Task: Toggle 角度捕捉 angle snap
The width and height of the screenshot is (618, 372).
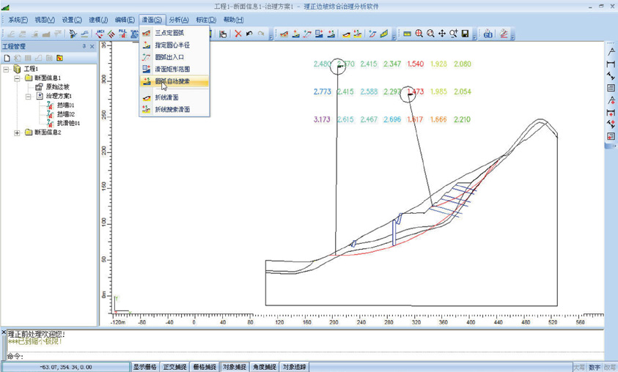Action: click(264, 367)
